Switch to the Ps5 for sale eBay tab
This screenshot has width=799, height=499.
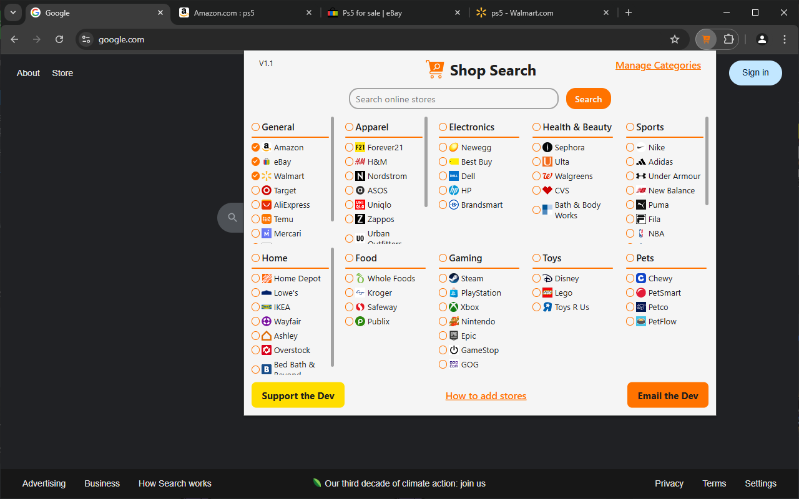coord(394,12)
